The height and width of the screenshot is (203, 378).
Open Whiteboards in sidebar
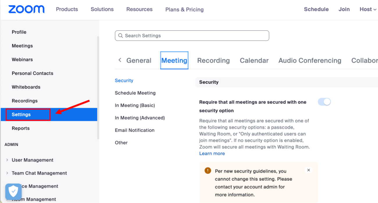26,87
